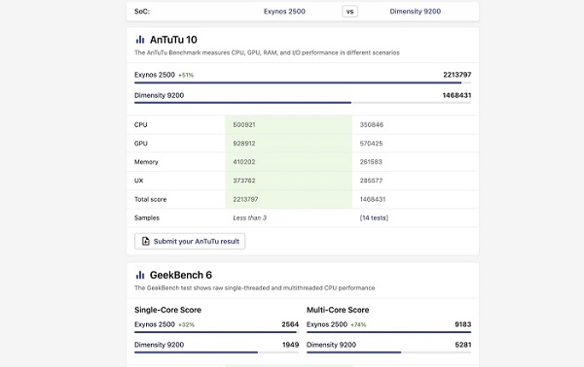Click the Single-Core Score heading

(x=167, y=310)
